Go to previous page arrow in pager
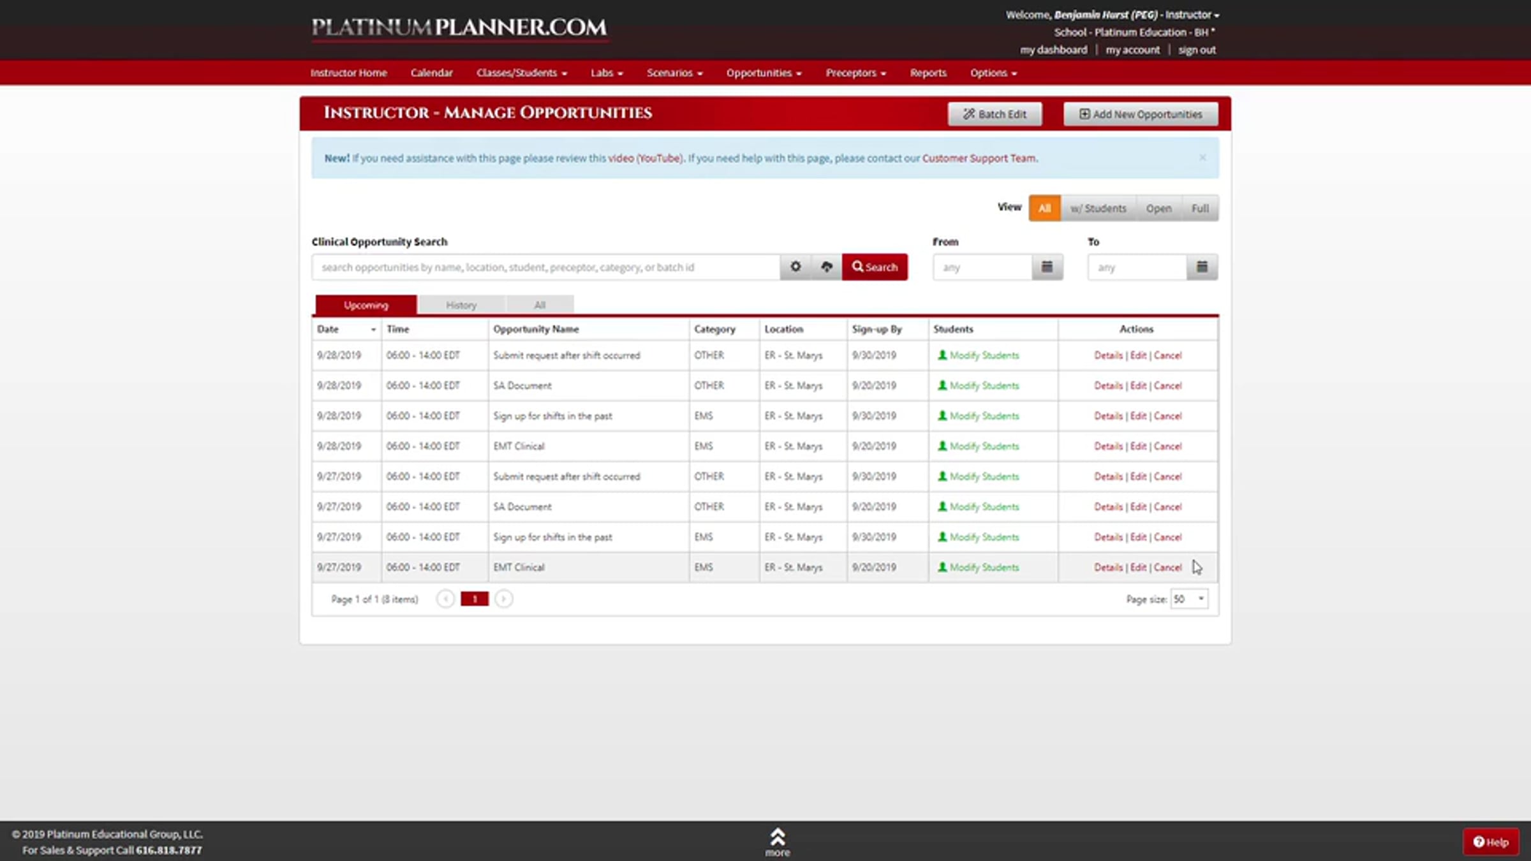Screen dimensions: 1531x861 click(445, 599)
